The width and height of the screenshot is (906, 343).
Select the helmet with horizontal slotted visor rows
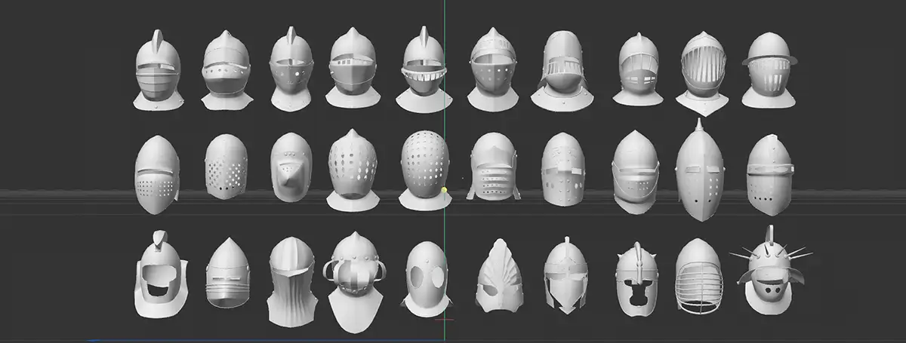[493, 167]
